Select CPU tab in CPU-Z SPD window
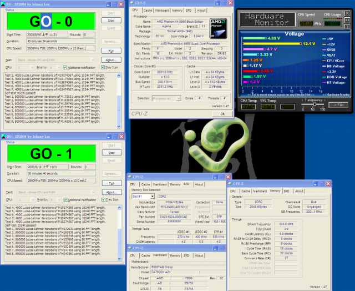This screenshot has width=355, height=291. (x=133, y=184)
